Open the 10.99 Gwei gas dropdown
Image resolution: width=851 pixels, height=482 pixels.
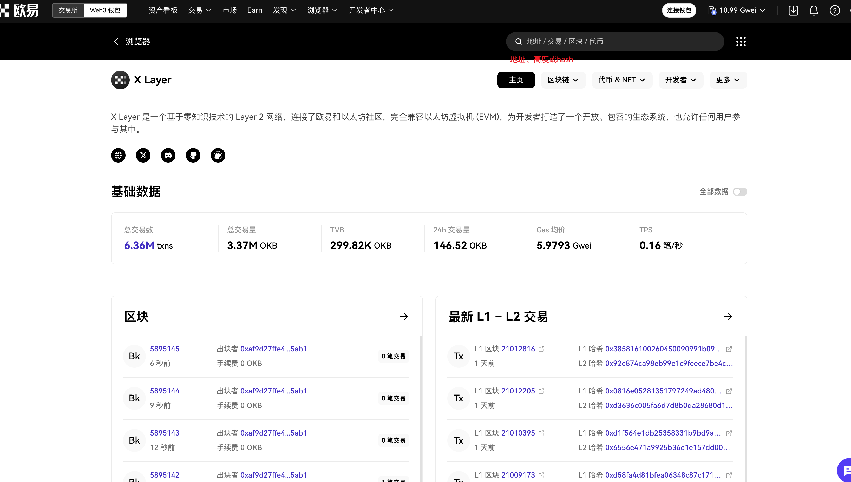[737, 11]
